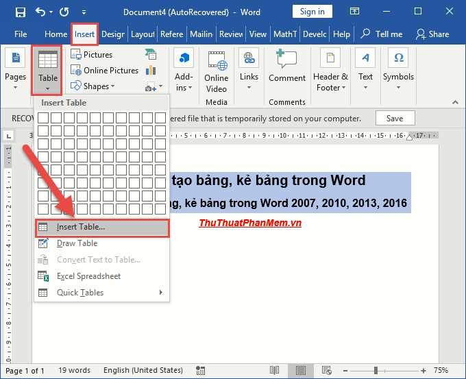Collapse the ribbon with the chevron
Viewport: 466px width, 379px height.
455,102
